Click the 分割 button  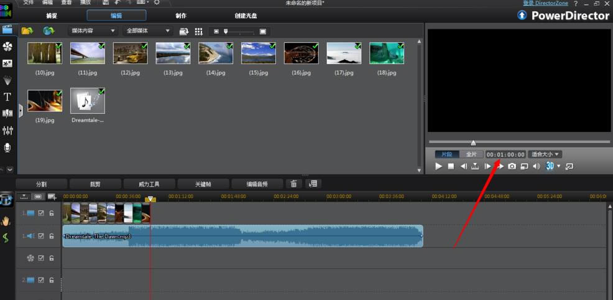42,184
